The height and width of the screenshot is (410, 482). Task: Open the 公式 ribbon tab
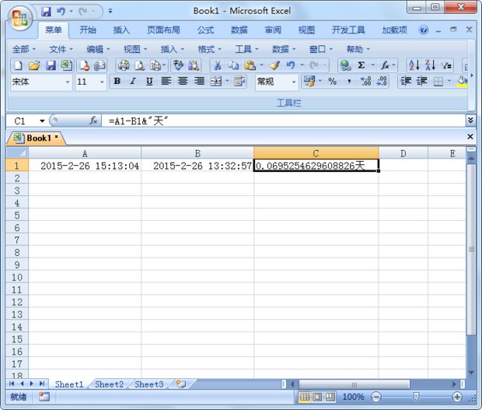pos(205,30)
